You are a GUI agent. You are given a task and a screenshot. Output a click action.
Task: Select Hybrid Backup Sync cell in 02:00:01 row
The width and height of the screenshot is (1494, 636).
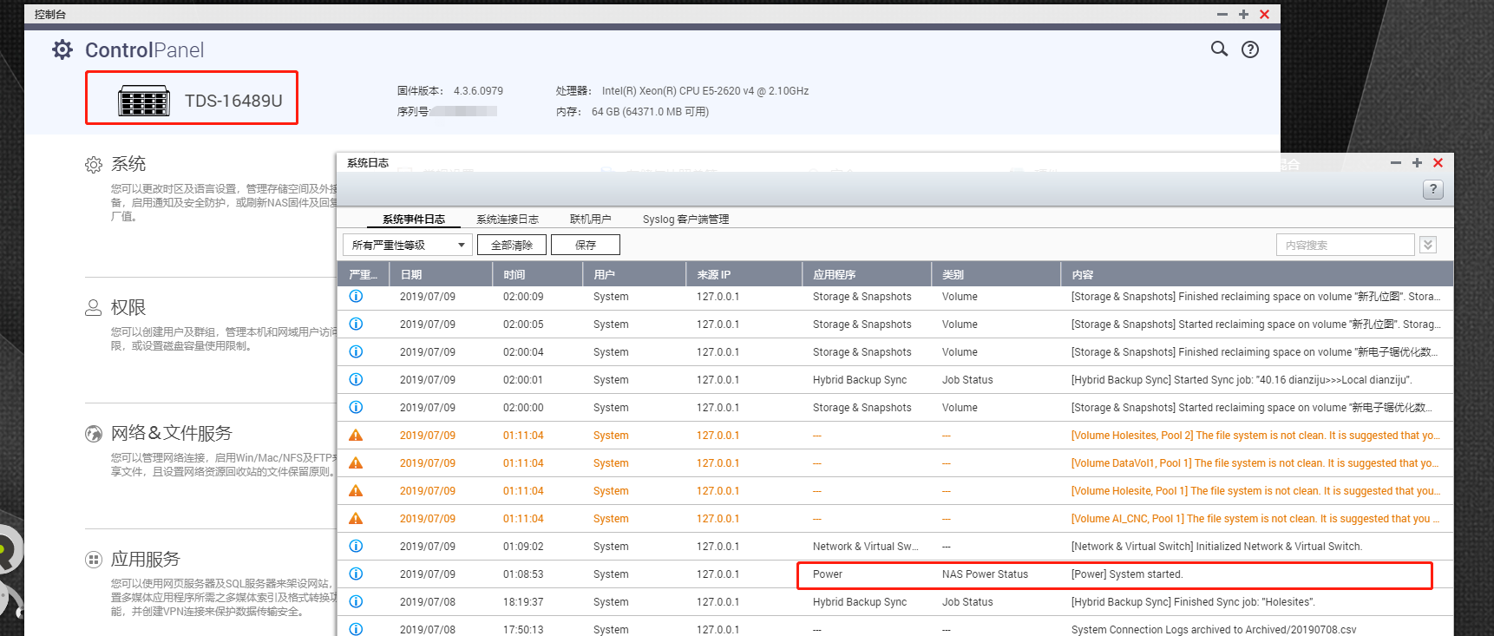point(860,380)
